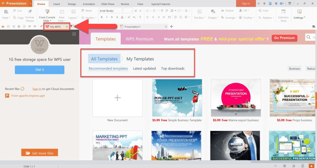Toggle Superscript formatting
This screenshot has width=317, height=168.
(x=129, y=17)
